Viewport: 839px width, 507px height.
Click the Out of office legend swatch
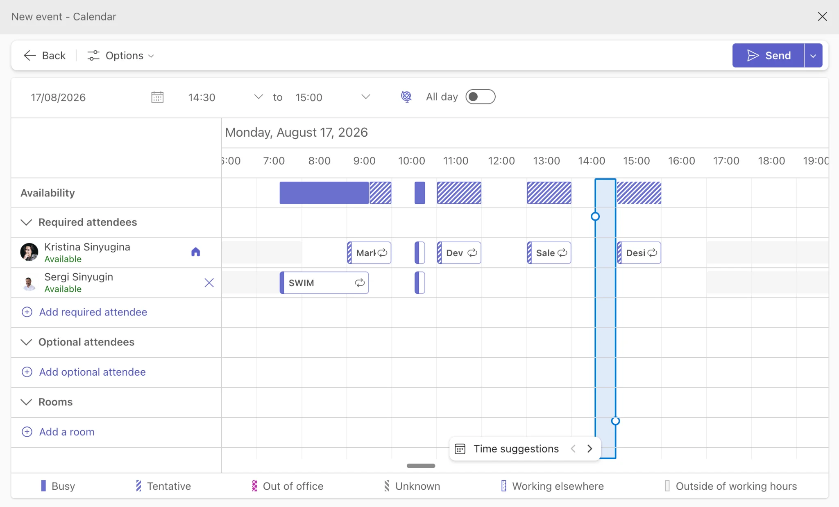[254, 486]
